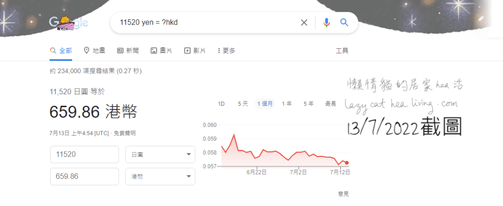Screen dimensions: 503x206
Task: Switch to 影片 (Videos) results
Action: [195, 51]
